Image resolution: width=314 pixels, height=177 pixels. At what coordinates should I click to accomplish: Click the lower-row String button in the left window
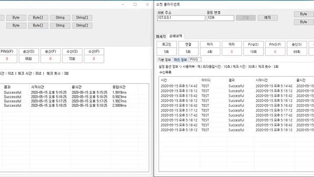pos(60,26)
